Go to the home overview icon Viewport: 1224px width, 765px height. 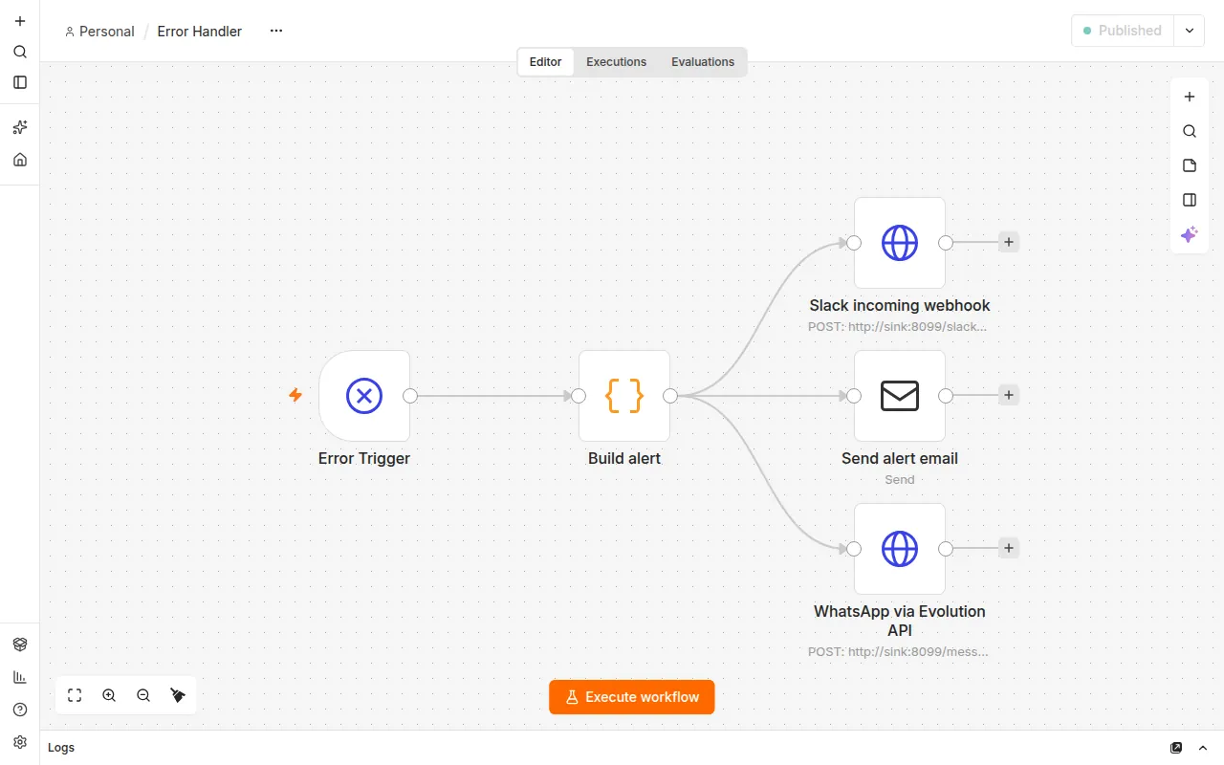pyautogui.click(x=20, y=160)
